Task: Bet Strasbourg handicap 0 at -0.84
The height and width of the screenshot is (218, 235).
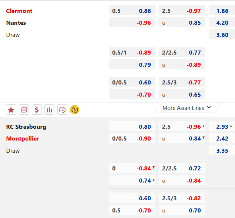Action: [x=132, y=168]
